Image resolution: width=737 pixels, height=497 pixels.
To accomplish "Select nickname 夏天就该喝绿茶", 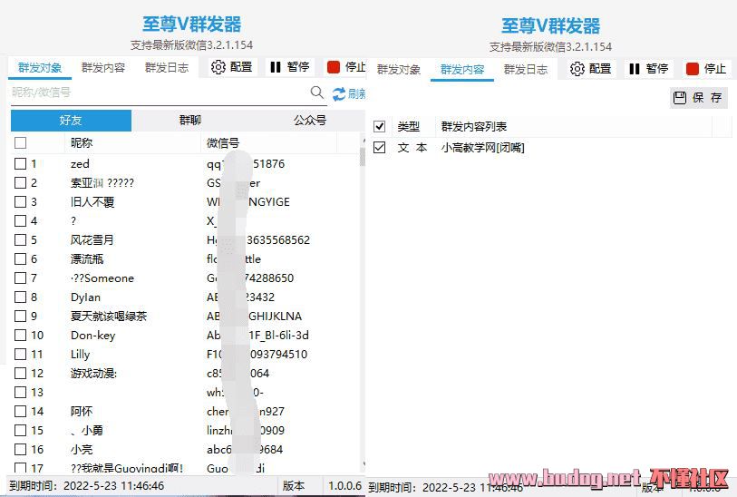I will point(109,316).
